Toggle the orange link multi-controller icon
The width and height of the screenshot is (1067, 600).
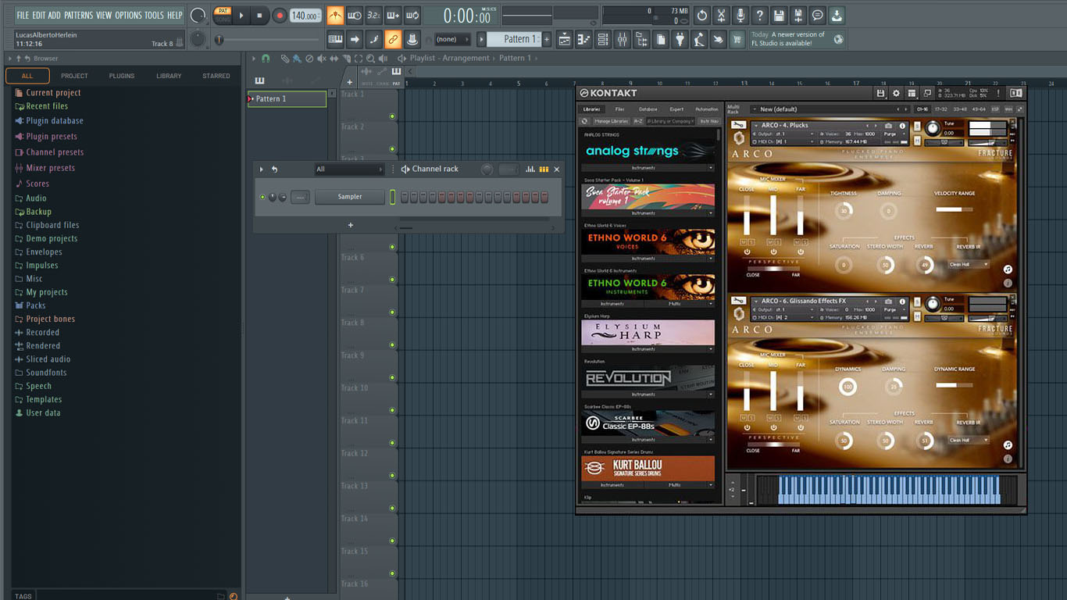pyautogui.click(x=393, y=39)
